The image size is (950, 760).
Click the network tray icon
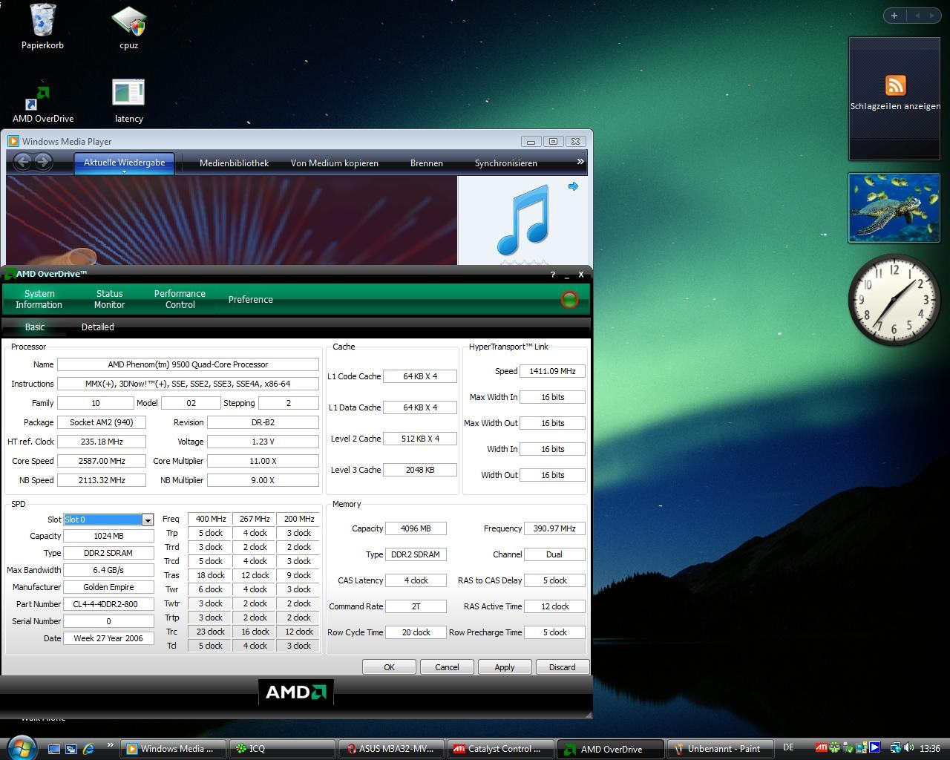[x=895, y=748]
